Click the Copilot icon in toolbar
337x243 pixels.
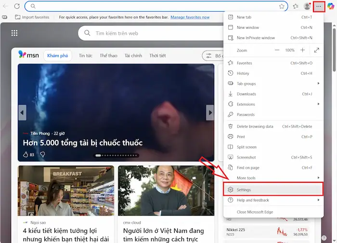tap(331, 6)
